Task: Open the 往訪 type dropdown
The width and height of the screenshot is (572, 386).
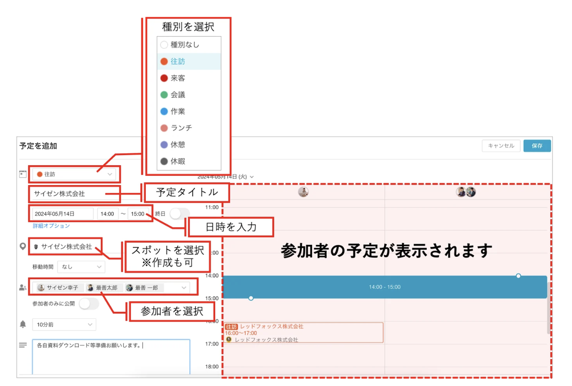Action: 74,174
